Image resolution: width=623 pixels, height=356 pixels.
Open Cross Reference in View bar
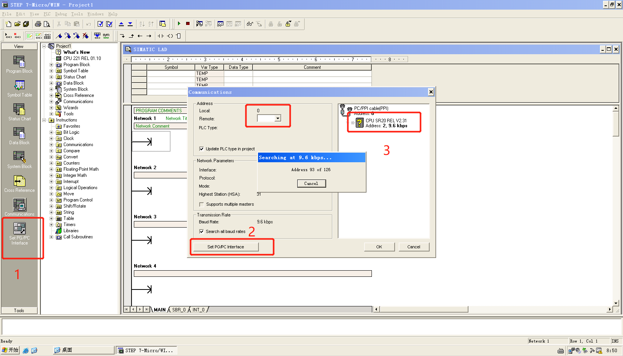[19, 183]
